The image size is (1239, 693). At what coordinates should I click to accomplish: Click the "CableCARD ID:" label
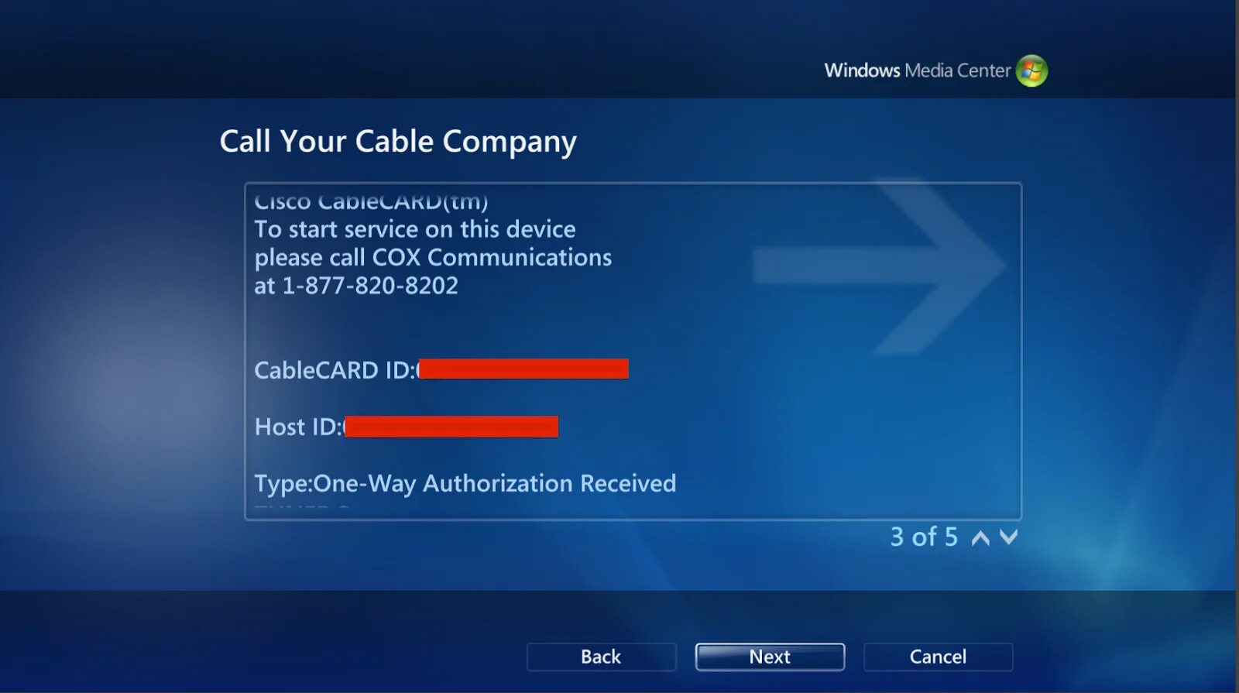pos(335,370)
